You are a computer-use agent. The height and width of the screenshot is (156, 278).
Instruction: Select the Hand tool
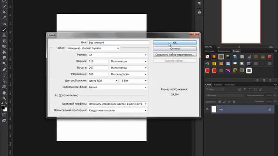pyautogui.click(x=4, y=92)
